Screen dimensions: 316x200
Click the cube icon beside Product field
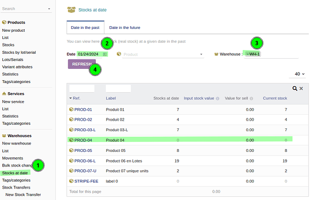[119, 54]
